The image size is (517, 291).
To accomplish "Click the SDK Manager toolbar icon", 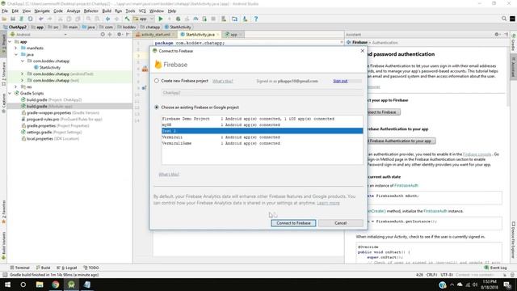I will [x=245, y=19].
